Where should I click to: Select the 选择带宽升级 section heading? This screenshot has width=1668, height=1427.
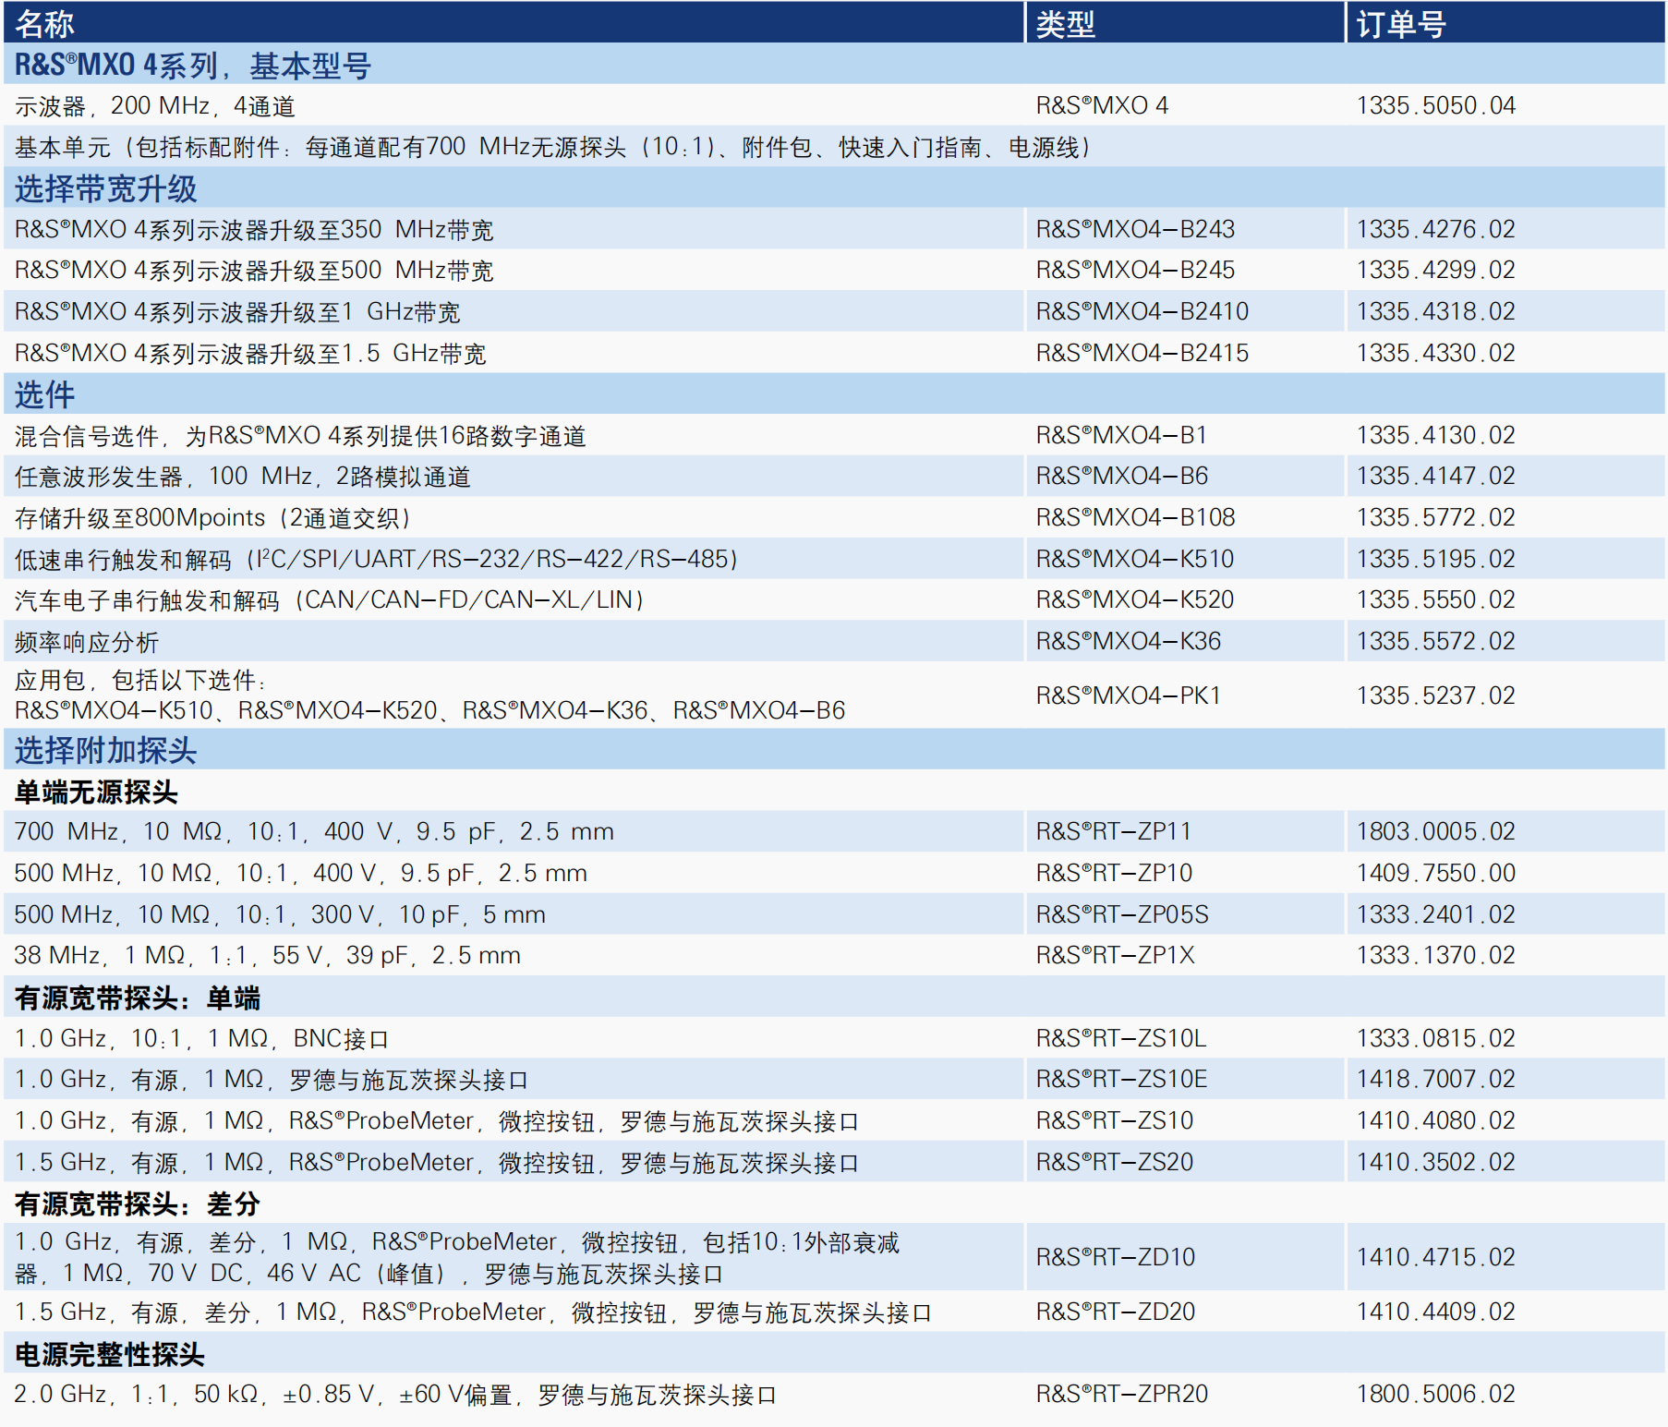tap(105, 188)
